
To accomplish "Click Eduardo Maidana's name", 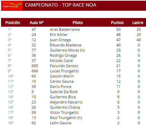I will click(x=66, y=45).
